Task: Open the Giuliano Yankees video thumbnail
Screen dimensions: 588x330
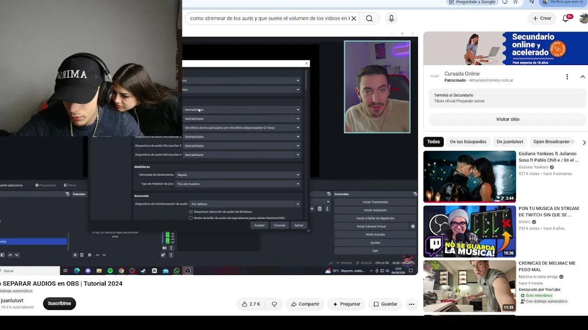Action: coord(469,176)
